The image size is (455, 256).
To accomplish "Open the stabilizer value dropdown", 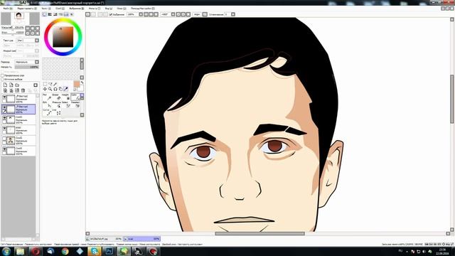I will coord(233,14).
